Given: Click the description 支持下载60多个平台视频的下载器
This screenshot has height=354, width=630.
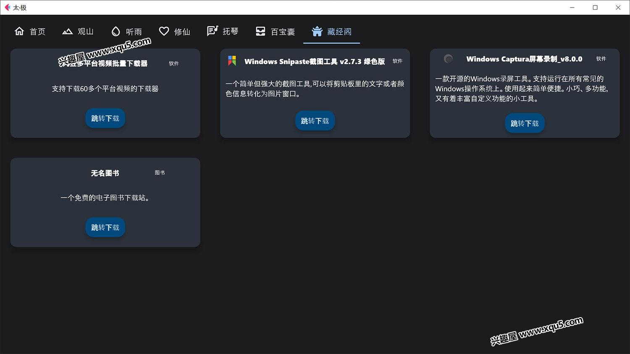Looking at the screenshot, I should [x=105, y=89].
